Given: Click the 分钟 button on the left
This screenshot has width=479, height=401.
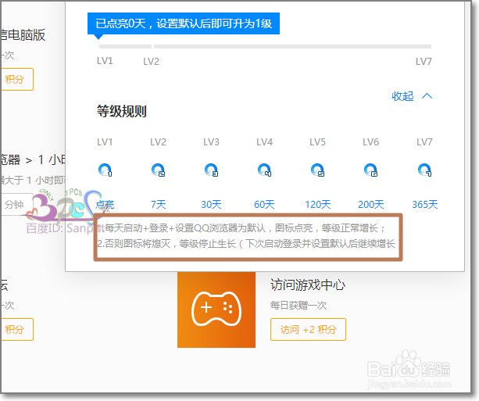Looking at the screenshot, I should click(x=16, y=204).
